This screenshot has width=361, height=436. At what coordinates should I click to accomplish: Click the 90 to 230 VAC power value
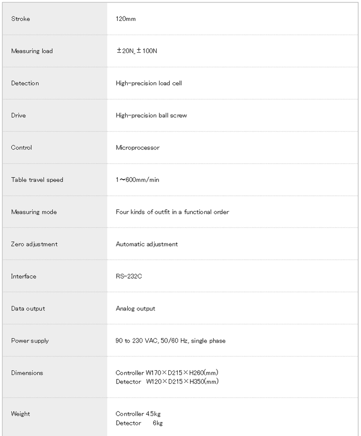point(170,341)
